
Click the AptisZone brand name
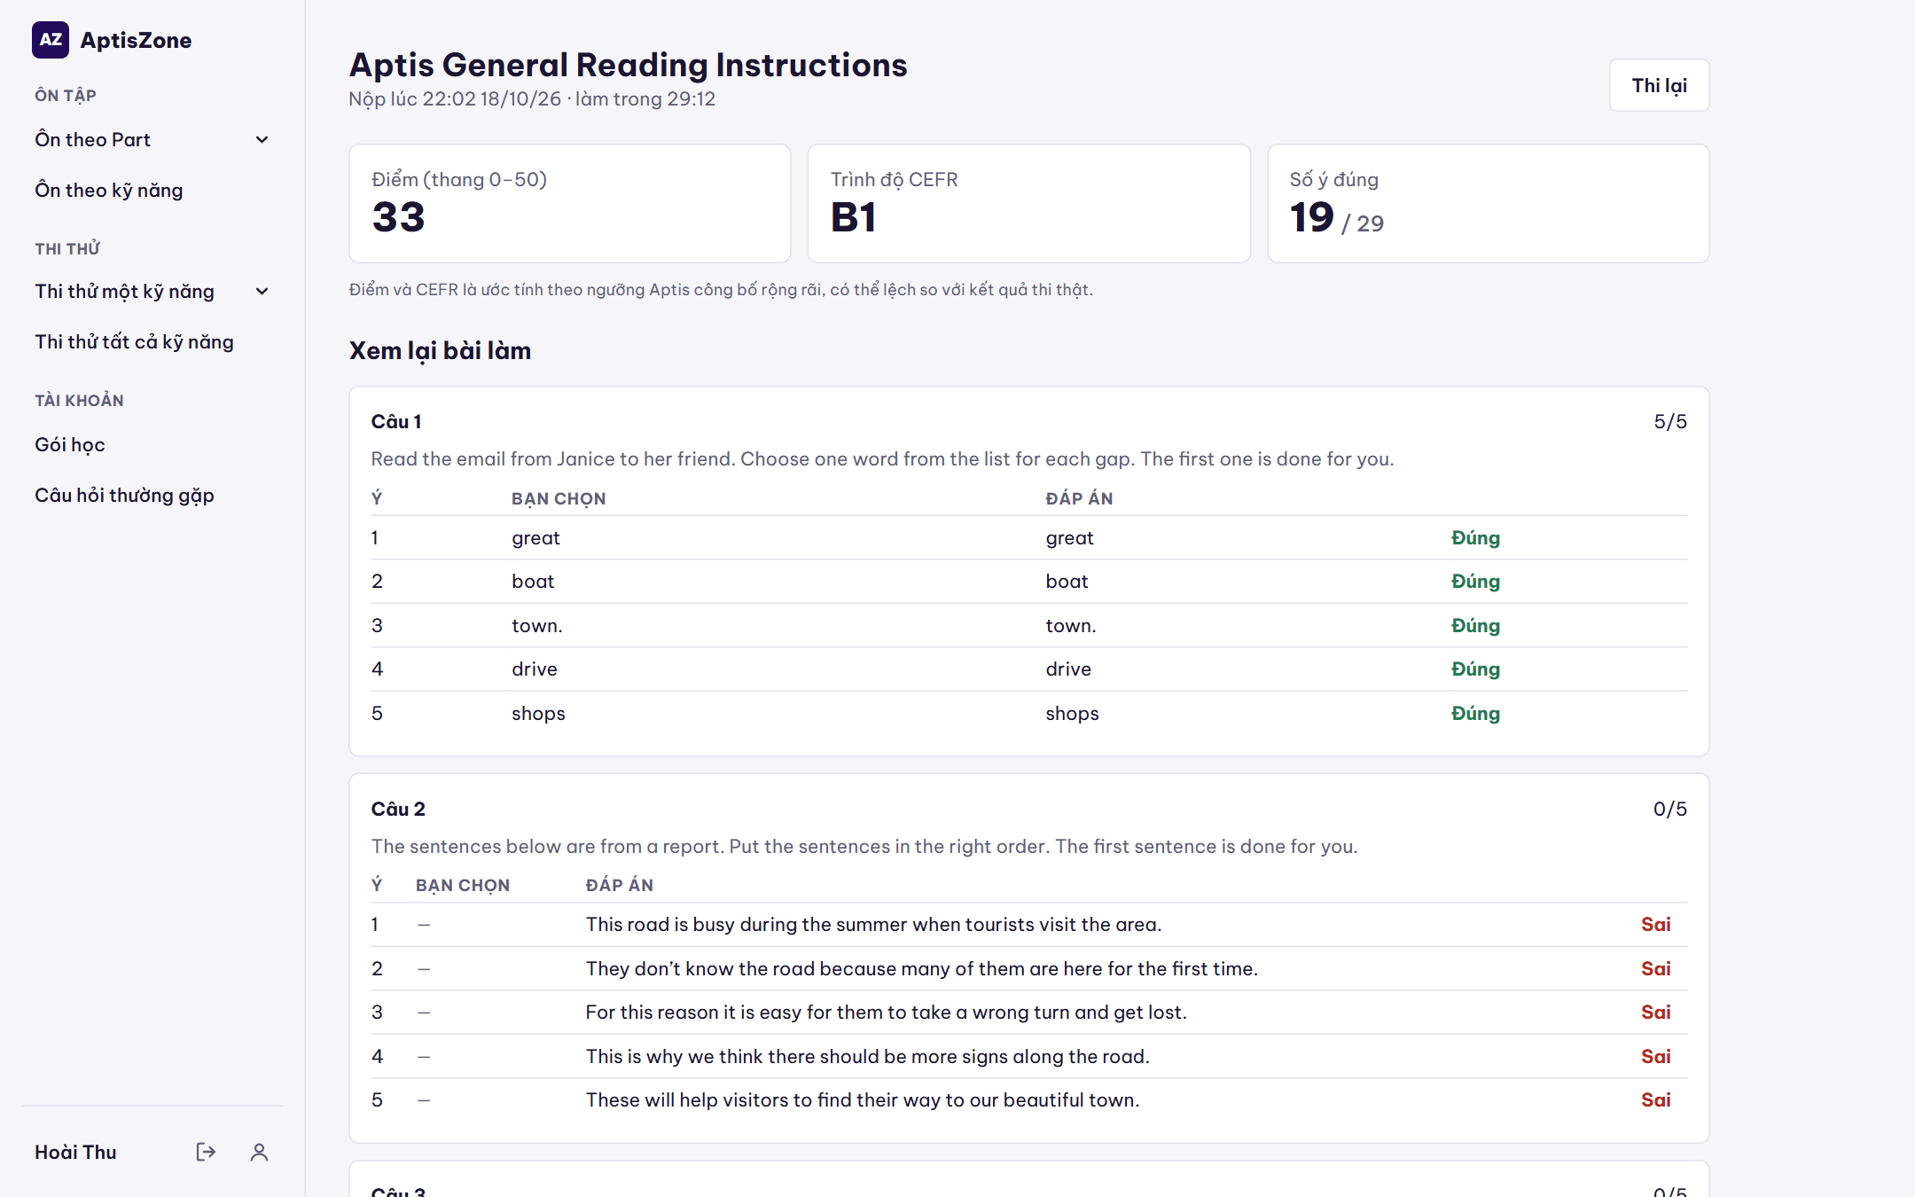coord(136,40)
